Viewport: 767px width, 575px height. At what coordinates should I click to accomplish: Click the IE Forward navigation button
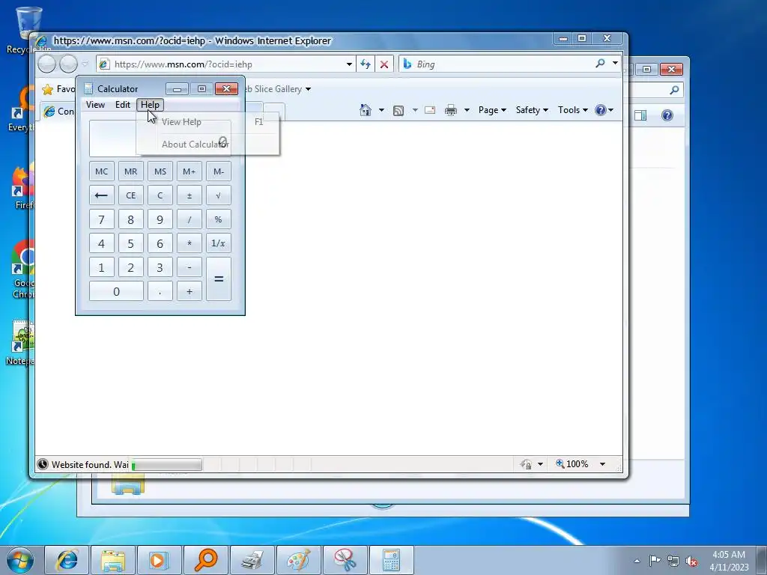68,64
